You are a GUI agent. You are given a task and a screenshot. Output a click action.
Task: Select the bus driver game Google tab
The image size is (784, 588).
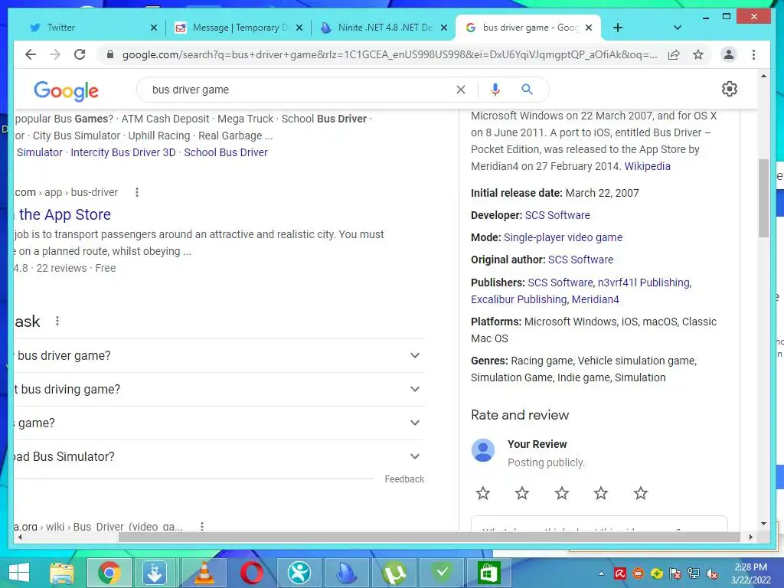click(x=528, y=28)
